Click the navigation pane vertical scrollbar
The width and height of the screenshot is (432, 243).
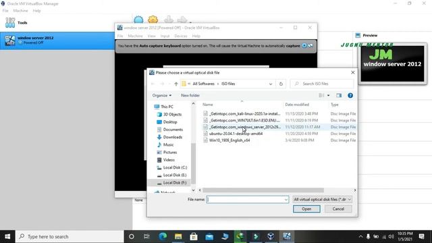coord(193,163)
